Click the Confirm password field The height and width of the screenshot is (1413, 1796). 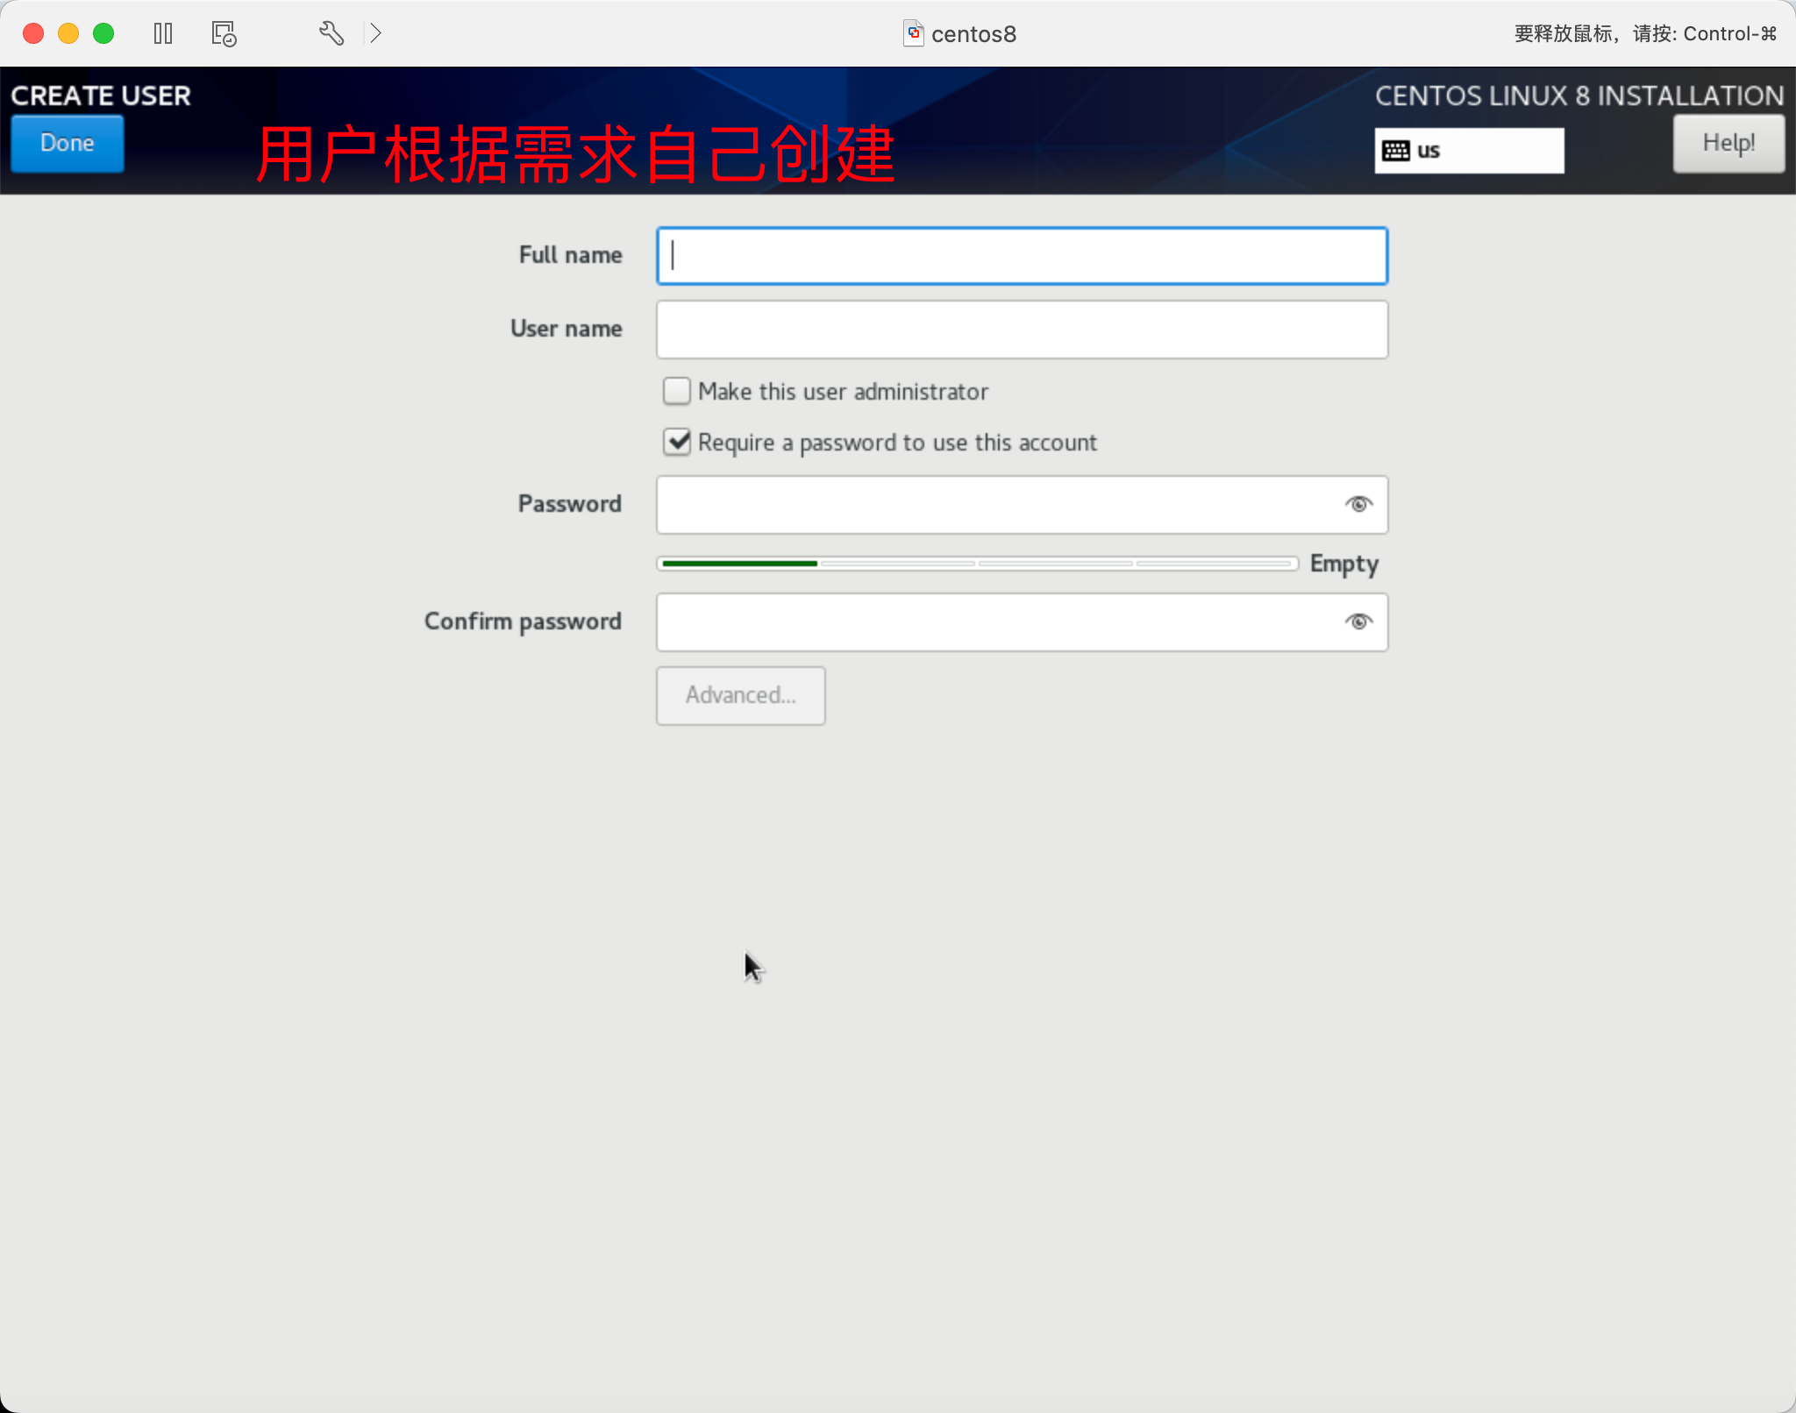pyautogui.click(x=995, y=622)
